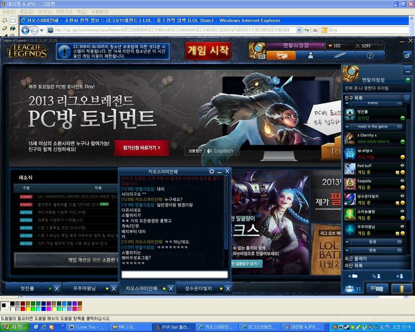The width and height of the screenshot is (415, 332).
Task: Collapse the meet in the game group
Action: click(x=347, y=127)
